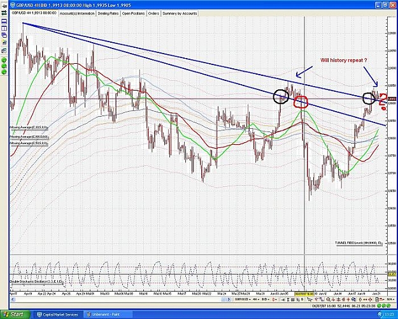
Task: Click the arrow pointer tool in chart toolbar
Action: click(309, 299)
